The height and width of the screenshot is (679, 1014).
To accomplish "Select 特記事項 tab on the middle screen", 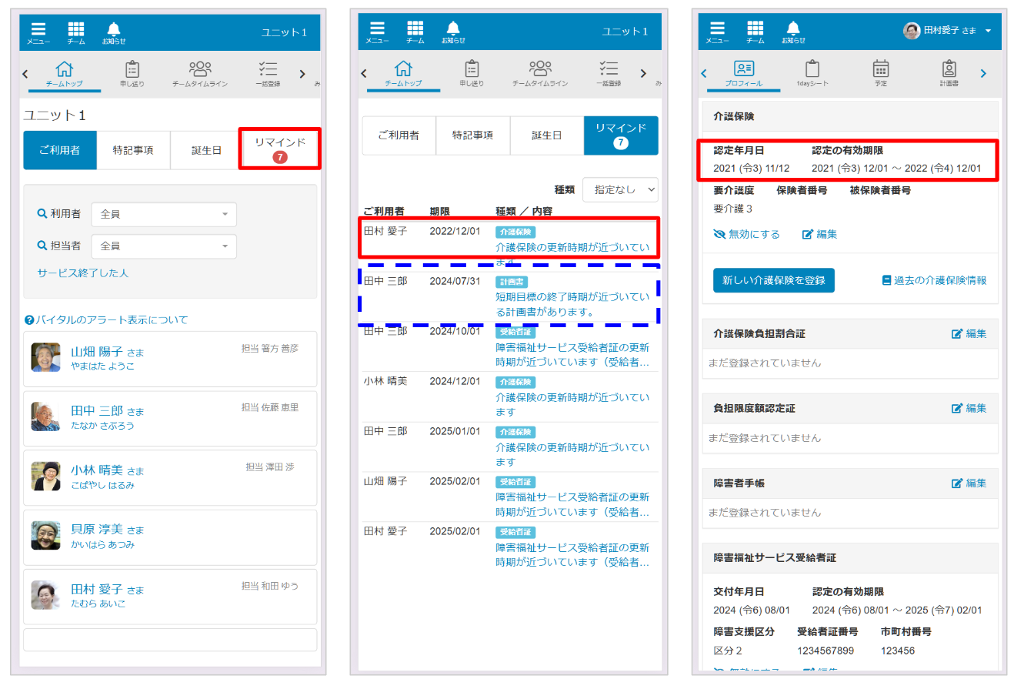I will click(x=473, y=135).
